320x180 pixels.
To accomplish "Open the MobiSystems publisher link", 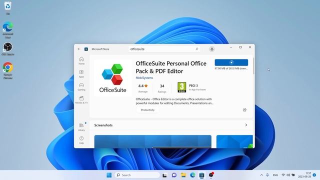I will pos(144,78).
